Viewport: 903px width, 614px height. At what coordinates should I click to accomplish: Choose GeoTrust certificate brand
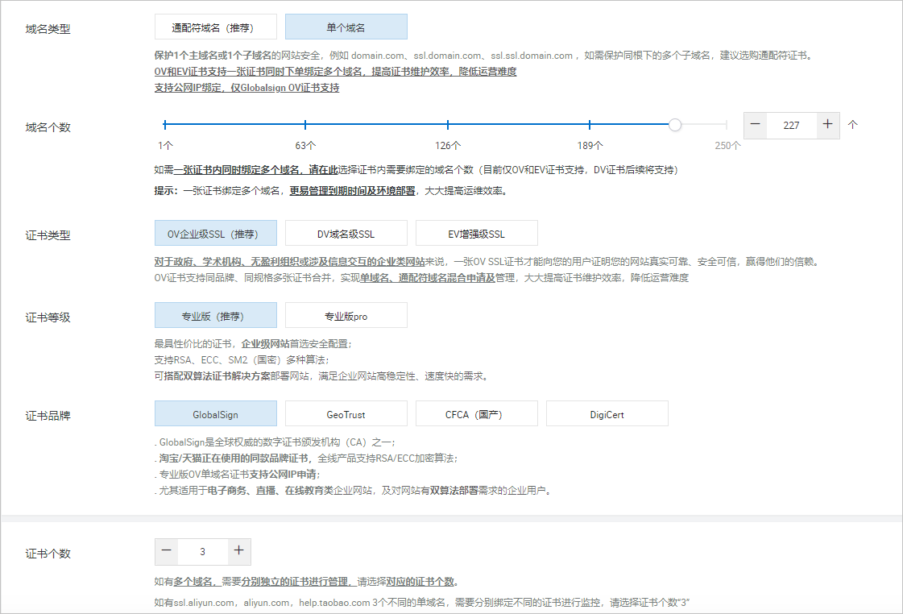coord(346,414)
